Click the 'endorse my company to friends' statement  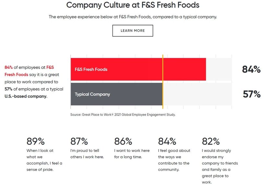pyautogui.click(x=216, y=166)
